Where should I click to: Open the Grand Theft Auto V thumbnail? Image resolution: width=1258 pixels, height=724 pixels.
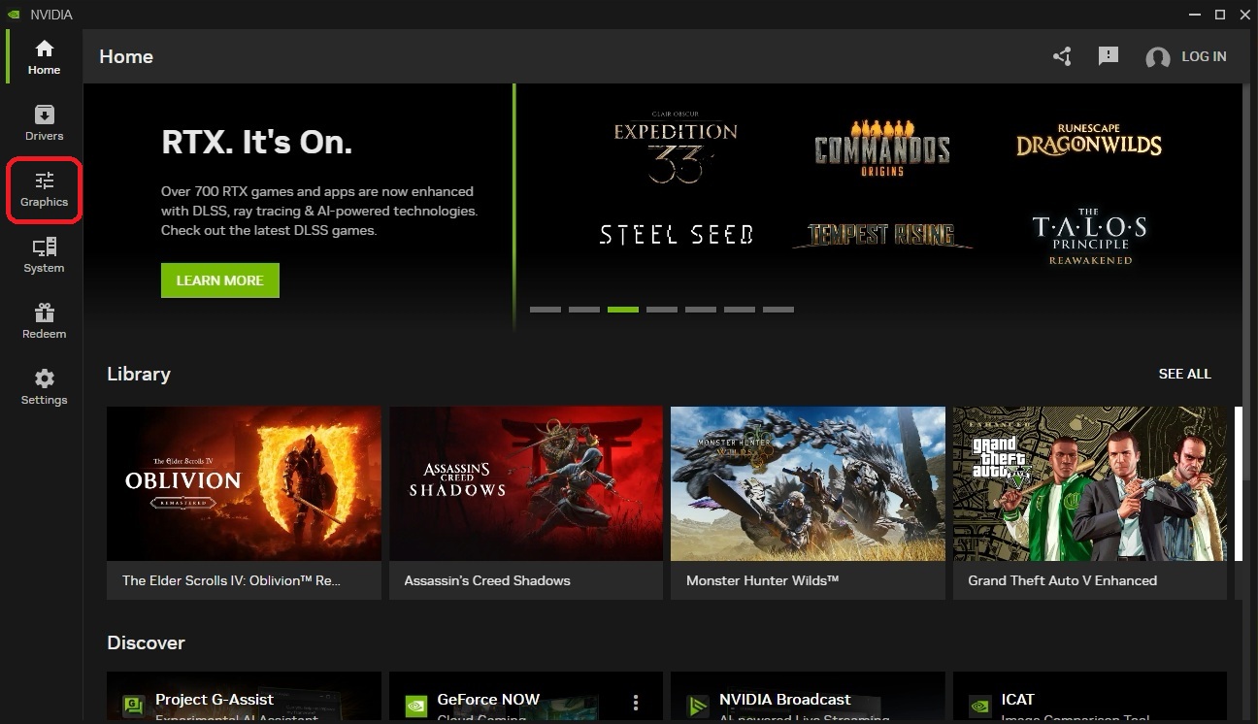coord(1090,483)
